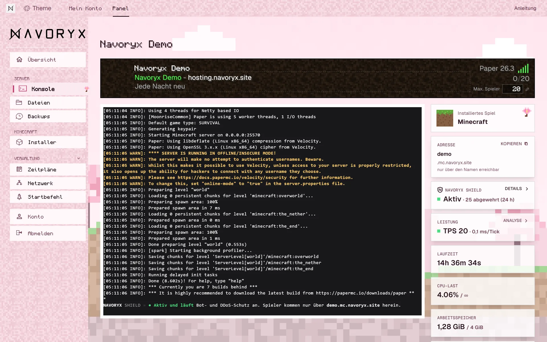Click the signal strength bars icon

(x=523, y=68)
